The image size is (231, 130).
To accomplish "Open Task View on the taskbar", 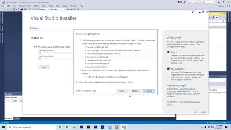I will tap(67, 127).
